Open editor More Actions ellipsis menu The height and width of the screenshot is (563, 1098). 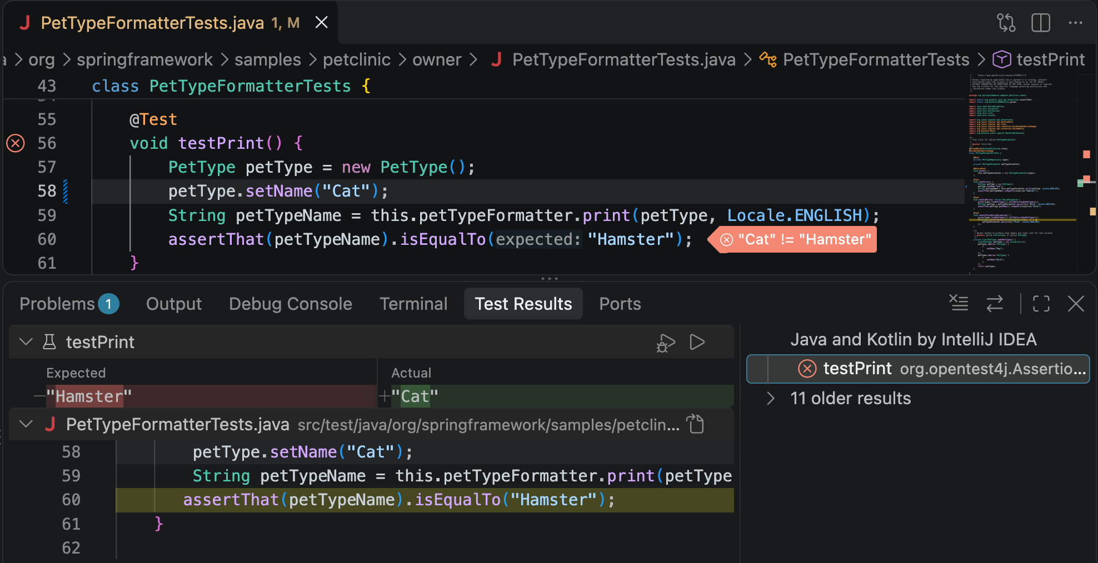[x=1076, y=23]
